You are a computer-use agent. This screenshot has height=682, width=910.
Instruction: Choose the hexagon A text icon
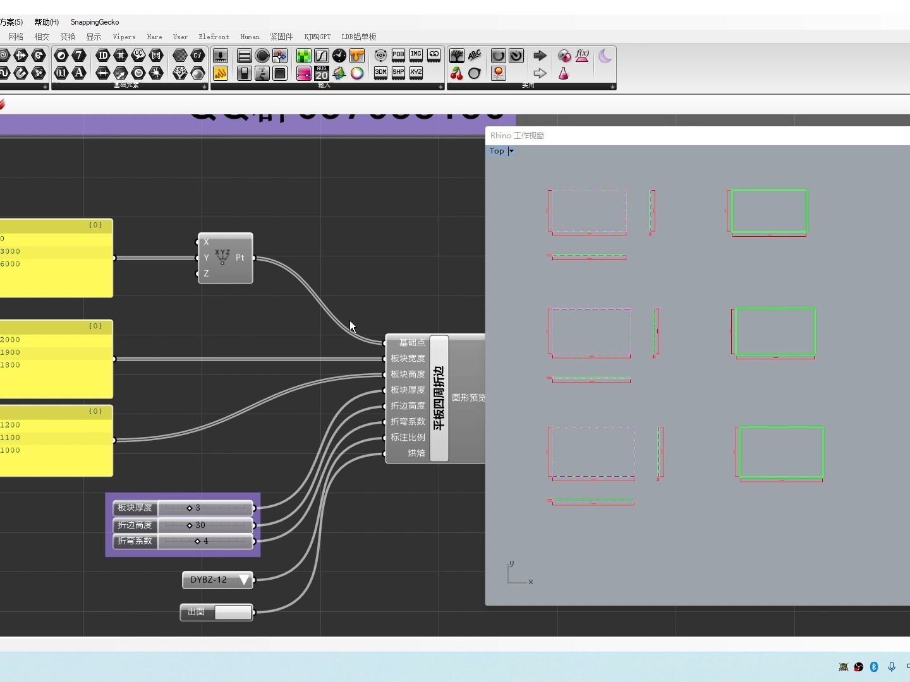point(79,73)
